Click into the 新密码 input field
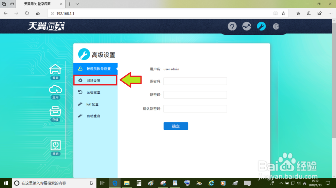This screenshot has height=188, width=336. (x=195, y=95)
